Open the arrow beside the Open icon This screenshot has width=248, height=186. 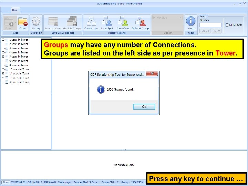tap(15, 23)
